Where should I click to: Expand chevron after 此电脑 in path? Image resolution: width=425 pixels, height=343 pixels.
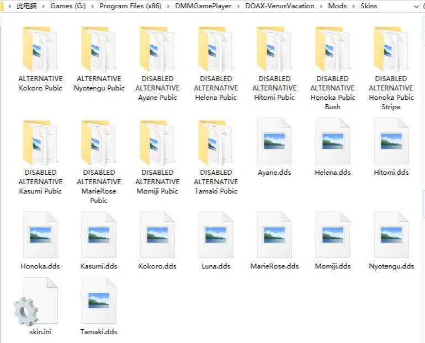pos(44,6)
